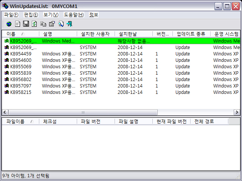
Task: Open the 파일(F) menu
Action: 11,15
